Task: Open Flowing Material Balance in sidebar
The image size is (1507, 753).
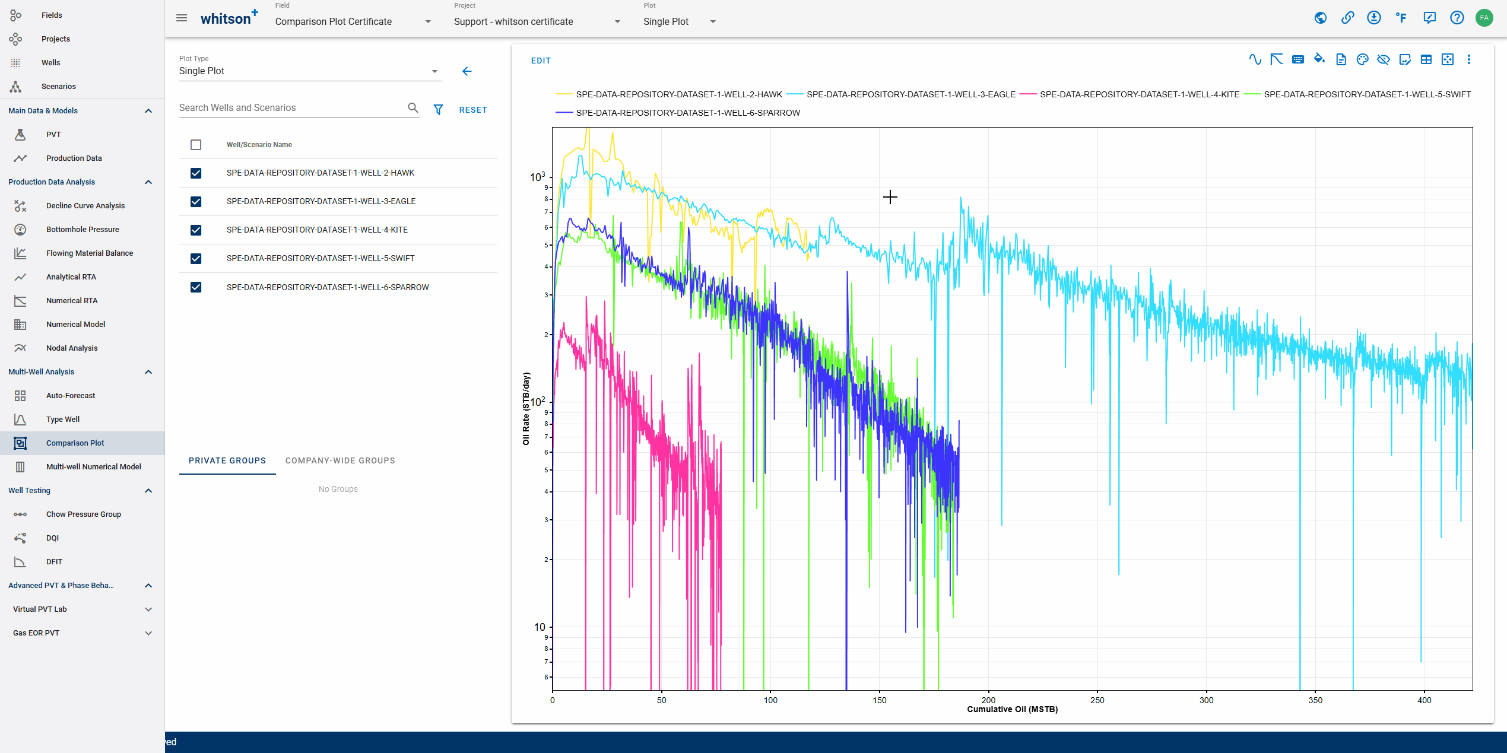Action: click(x=82, y=253)
